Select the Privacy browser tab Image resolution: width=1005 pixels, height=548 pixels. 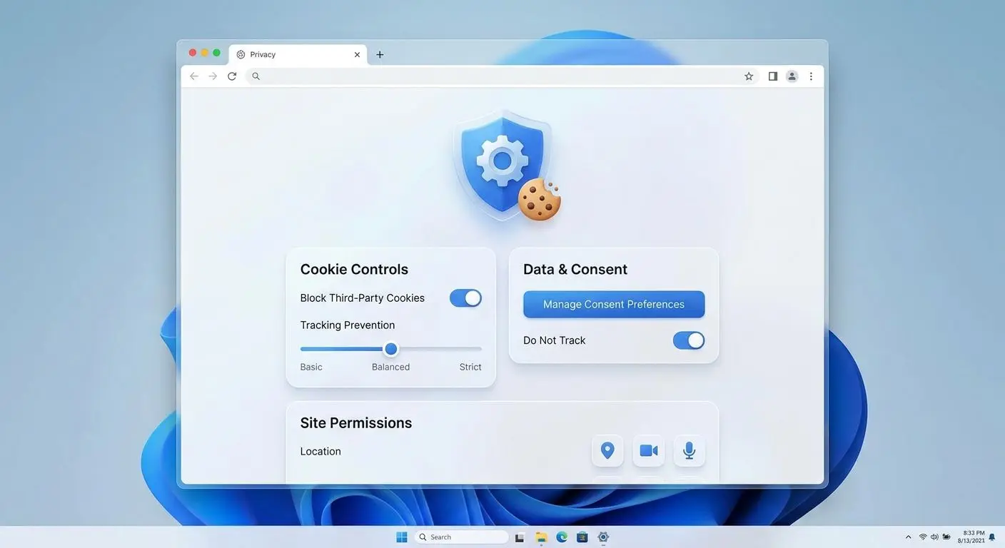(298, 54)
